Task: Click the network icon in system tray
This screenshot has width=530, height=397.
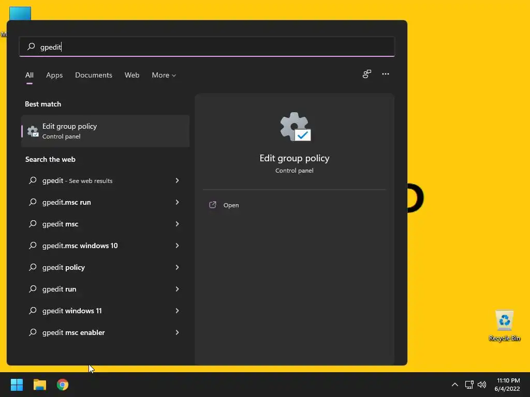Action: click(469, 385)
